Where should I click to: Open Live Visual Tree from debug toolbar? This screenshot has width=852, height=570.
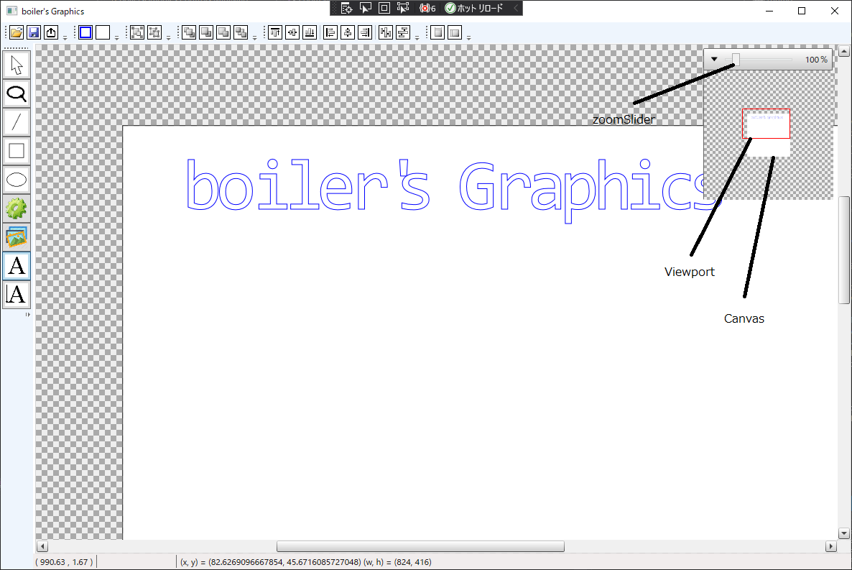coord(347,8)
